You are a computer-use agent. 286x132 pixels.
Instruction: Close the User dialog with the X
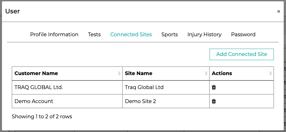point(279,11)
